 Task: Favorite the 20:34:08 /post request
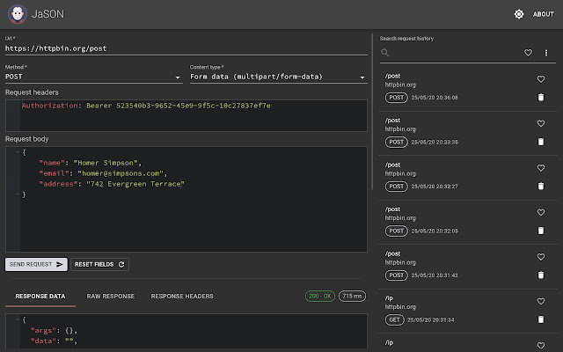tap(541, 79)
